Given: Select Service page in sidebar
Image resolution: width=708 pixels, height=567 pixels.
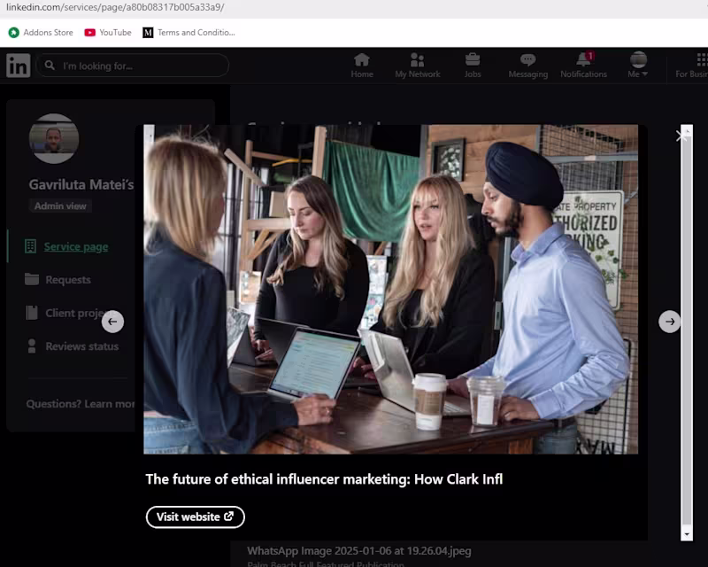Looking at the screenshot, I should (76, 246).
